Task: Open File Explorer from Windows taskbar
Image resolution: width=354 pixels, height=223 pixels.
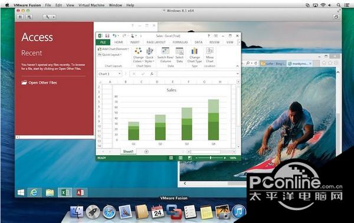Action: click(50, 192)
